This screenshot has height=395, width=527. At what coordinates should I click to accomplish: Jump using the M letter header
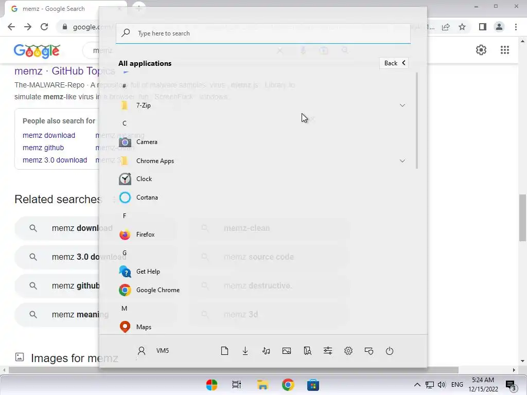click(125, 309)
